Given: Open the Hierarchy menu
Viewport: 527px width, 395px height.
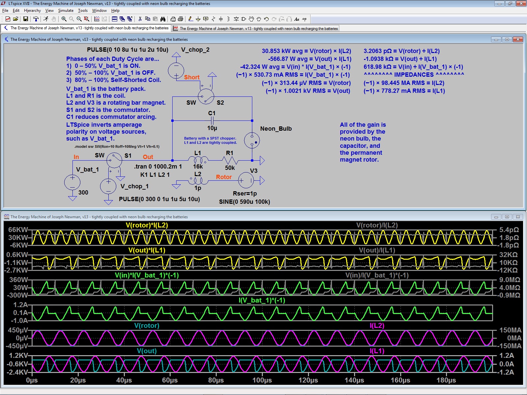Looking at the screenshot, I should 32,11.
